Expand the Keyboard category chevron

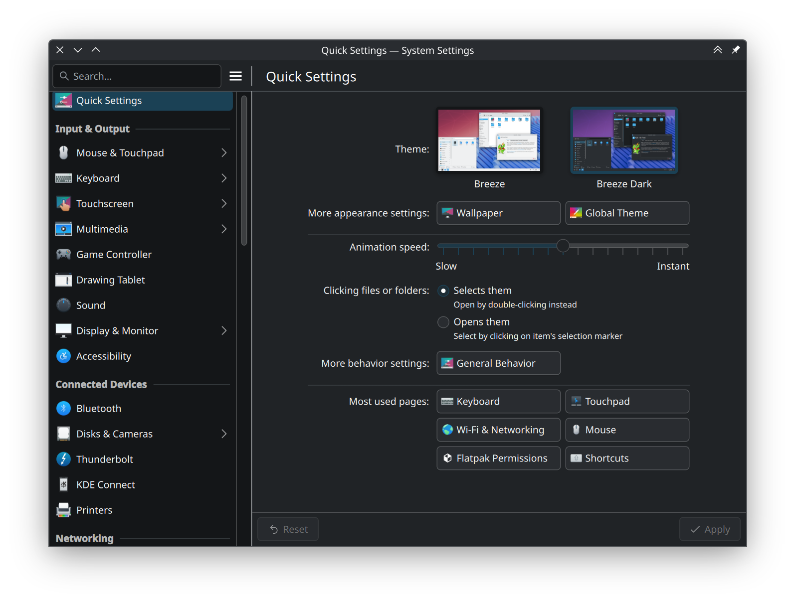[x=224, y=178]
